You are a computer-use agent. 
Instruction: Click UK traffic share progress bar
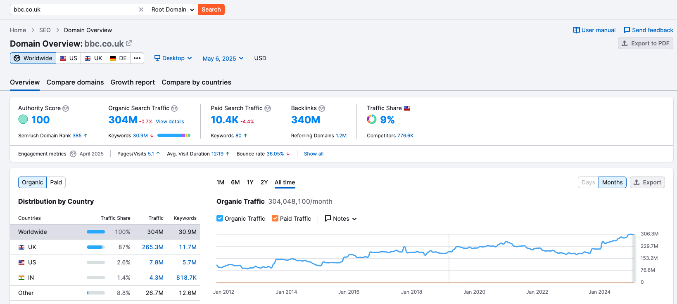coord(96,247)
